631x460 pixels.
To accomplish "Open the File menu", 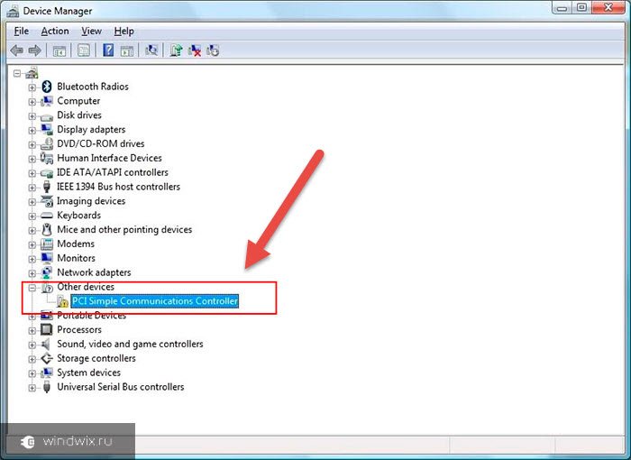I will point(22,31).
